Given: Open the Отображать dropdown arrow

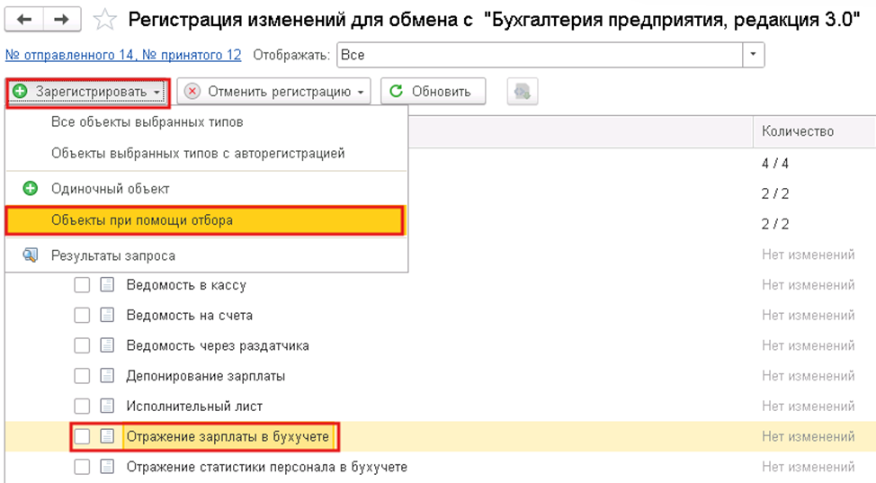Looking at the screenshot, I should click(x=753, y=55).
